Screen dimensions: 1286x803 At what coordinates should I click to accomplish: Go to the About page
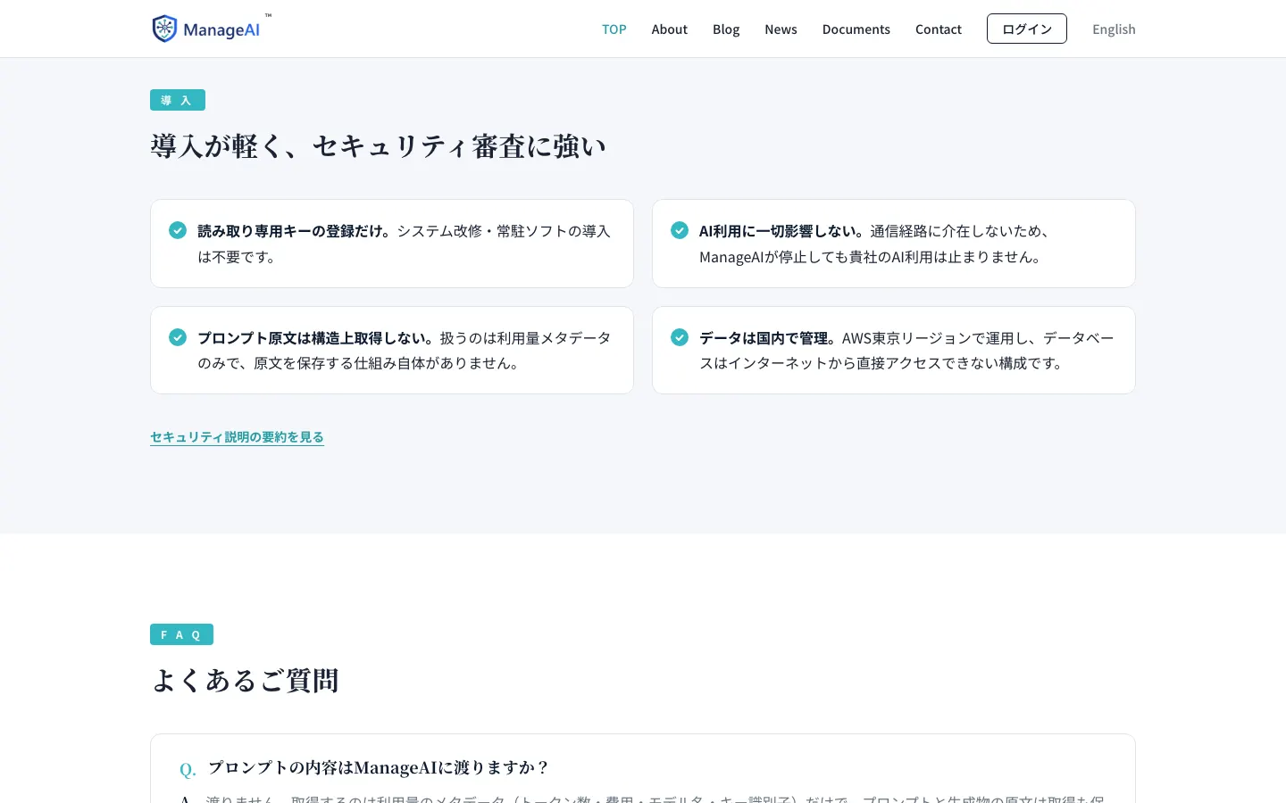(669, 29)
